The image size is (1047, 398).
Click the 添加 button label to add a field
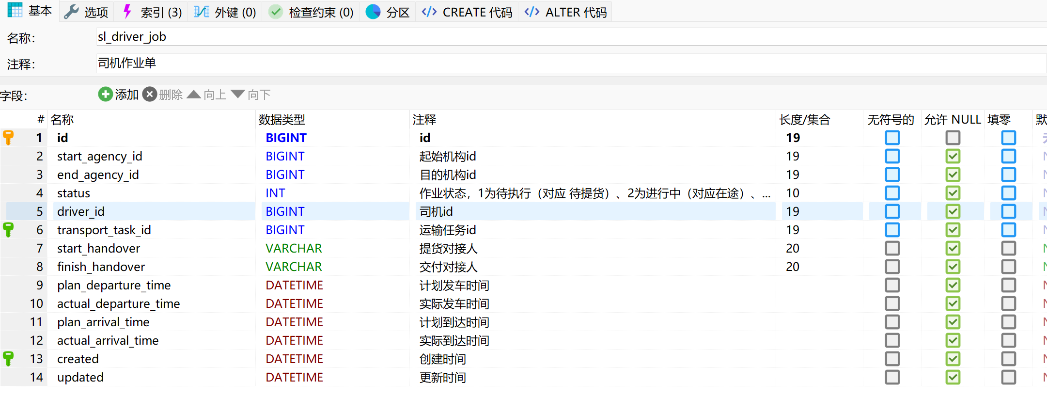pyautogui.click(x=127, y=95)
